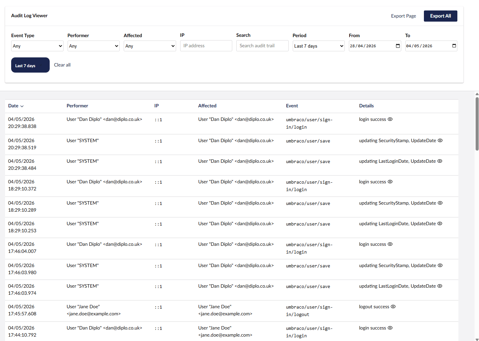Open the From date calendar picker icon
479x341 pixels.
click(x=398, y=46)
